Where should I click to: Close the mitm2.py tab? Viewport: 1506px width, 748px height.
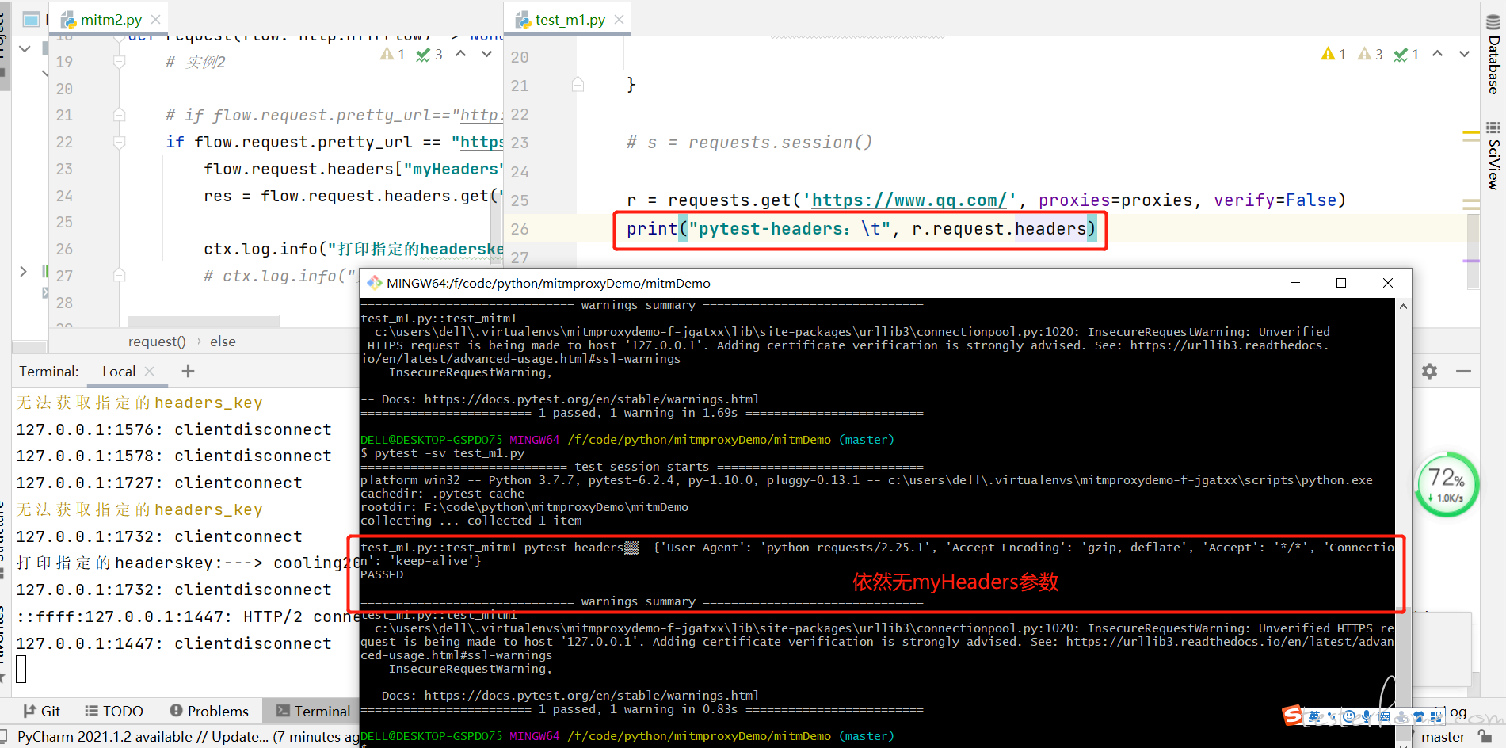click(156, 20)
